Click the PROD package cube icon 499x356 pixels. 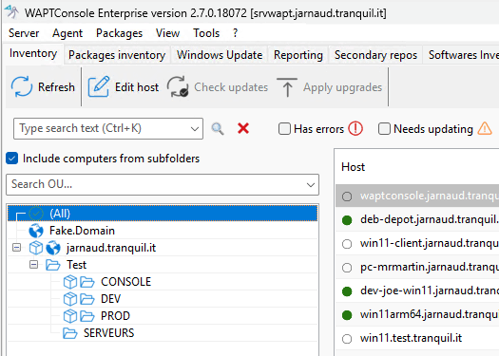point(70,316)
